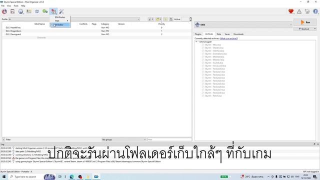320x180 pixels.
Task: Open the Help menu
Action: (23, 5)
